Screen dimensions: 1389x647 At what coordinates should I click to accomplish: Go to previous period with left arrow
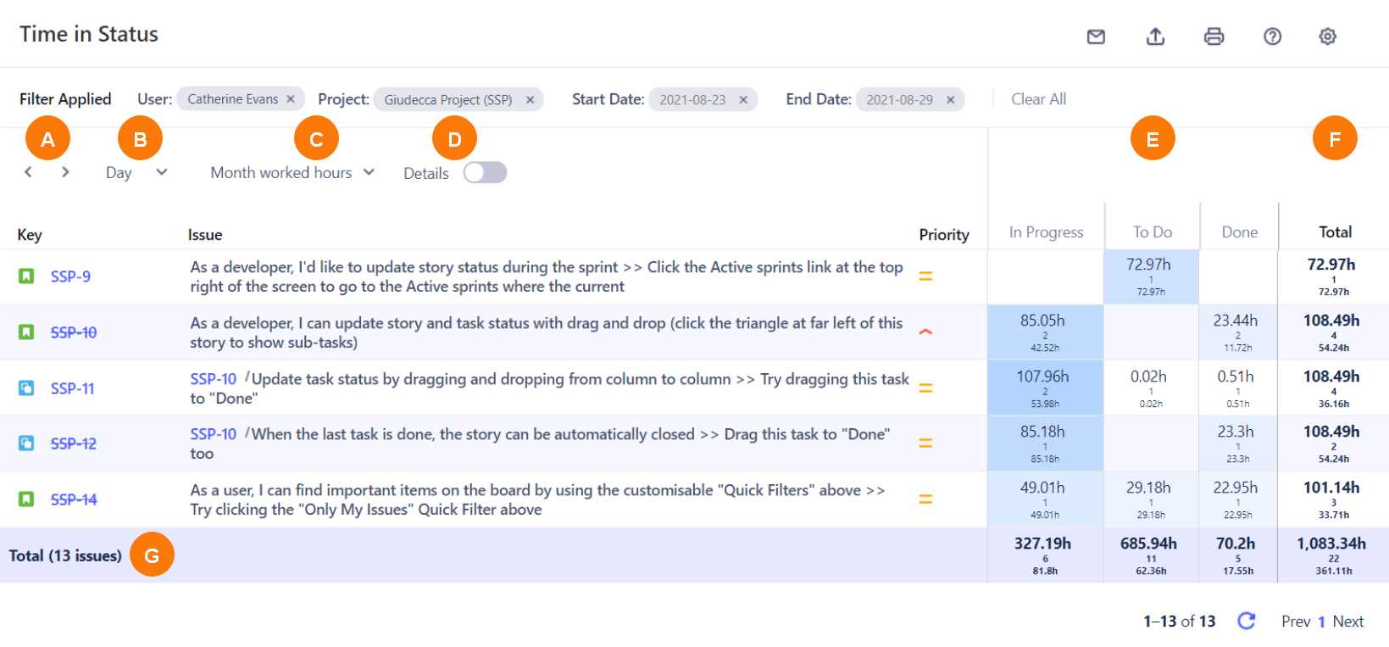(28, 172)
